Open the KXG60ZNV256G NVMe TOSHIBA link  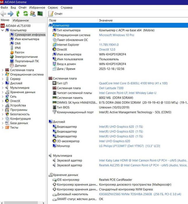(140, 194)
